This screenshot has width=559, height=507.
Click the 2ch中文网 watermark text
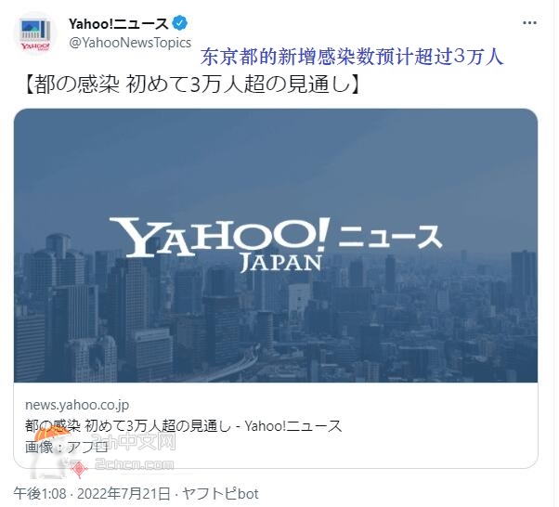pyautogui.click(x=134, y=442)
